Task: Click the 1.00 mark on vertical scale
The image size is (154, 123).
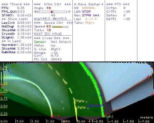Action: click(x=4, y=91)
